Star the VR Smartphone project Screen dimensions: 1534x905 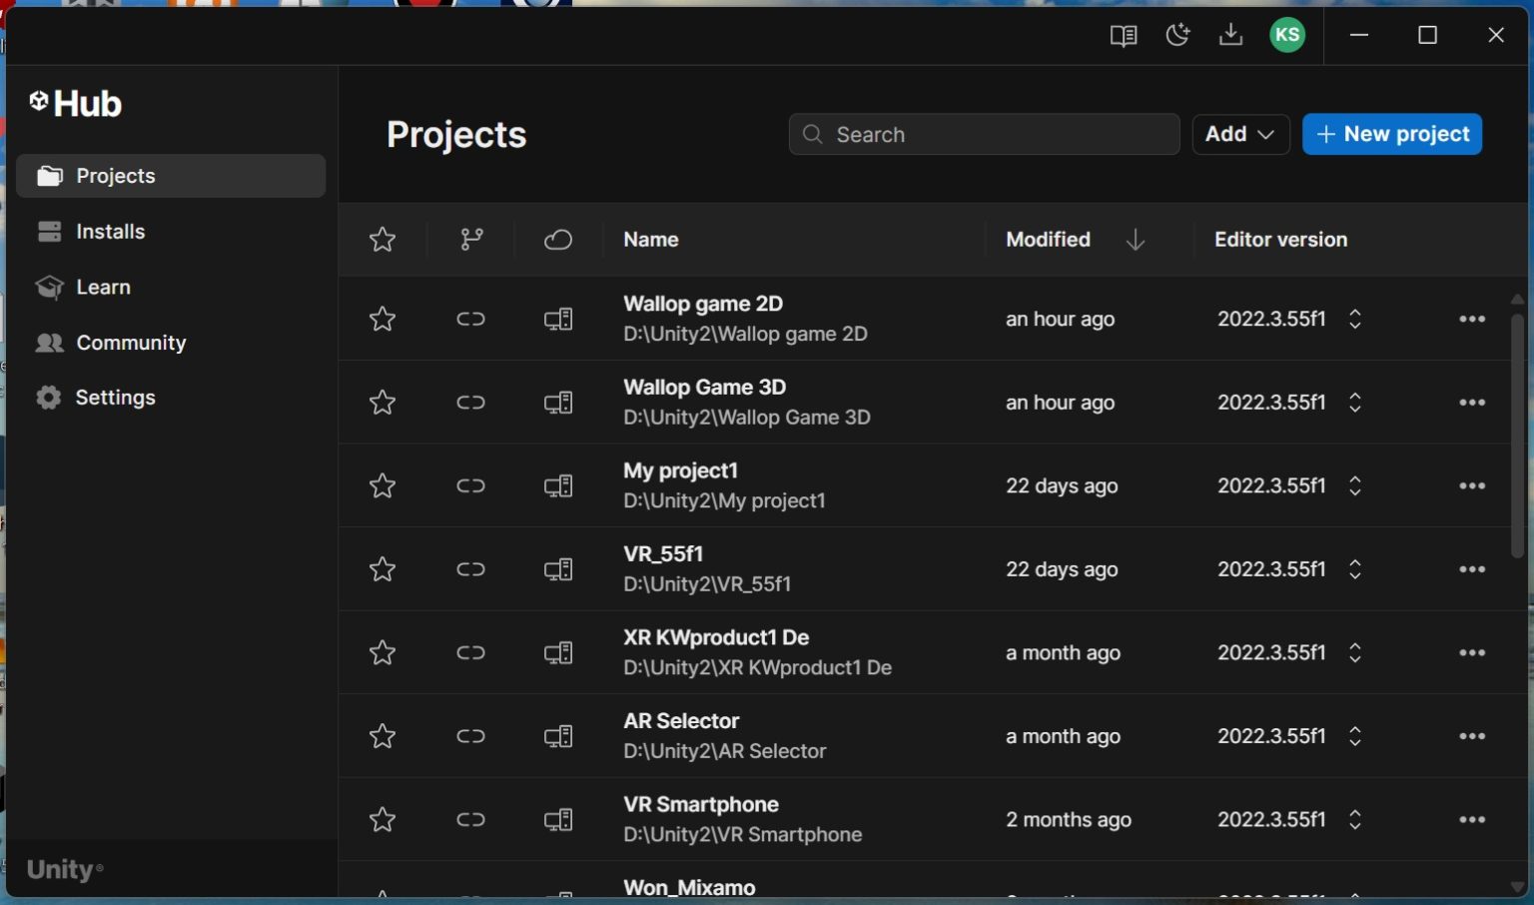(383, 818)
